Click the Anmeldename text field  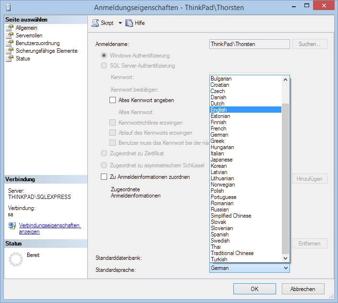[250, 44]
